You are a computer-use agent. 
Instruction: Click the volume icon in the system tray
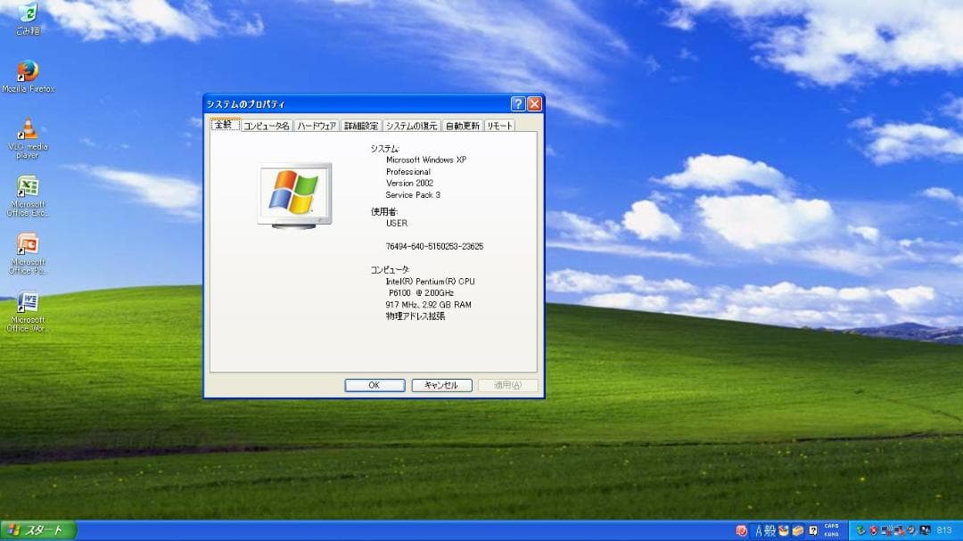[x=909, y=530]
